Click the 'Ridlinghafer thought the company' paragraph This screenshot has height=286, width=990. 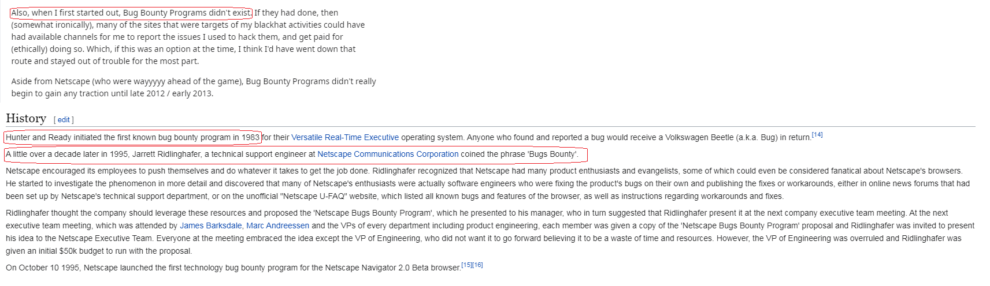485,232
